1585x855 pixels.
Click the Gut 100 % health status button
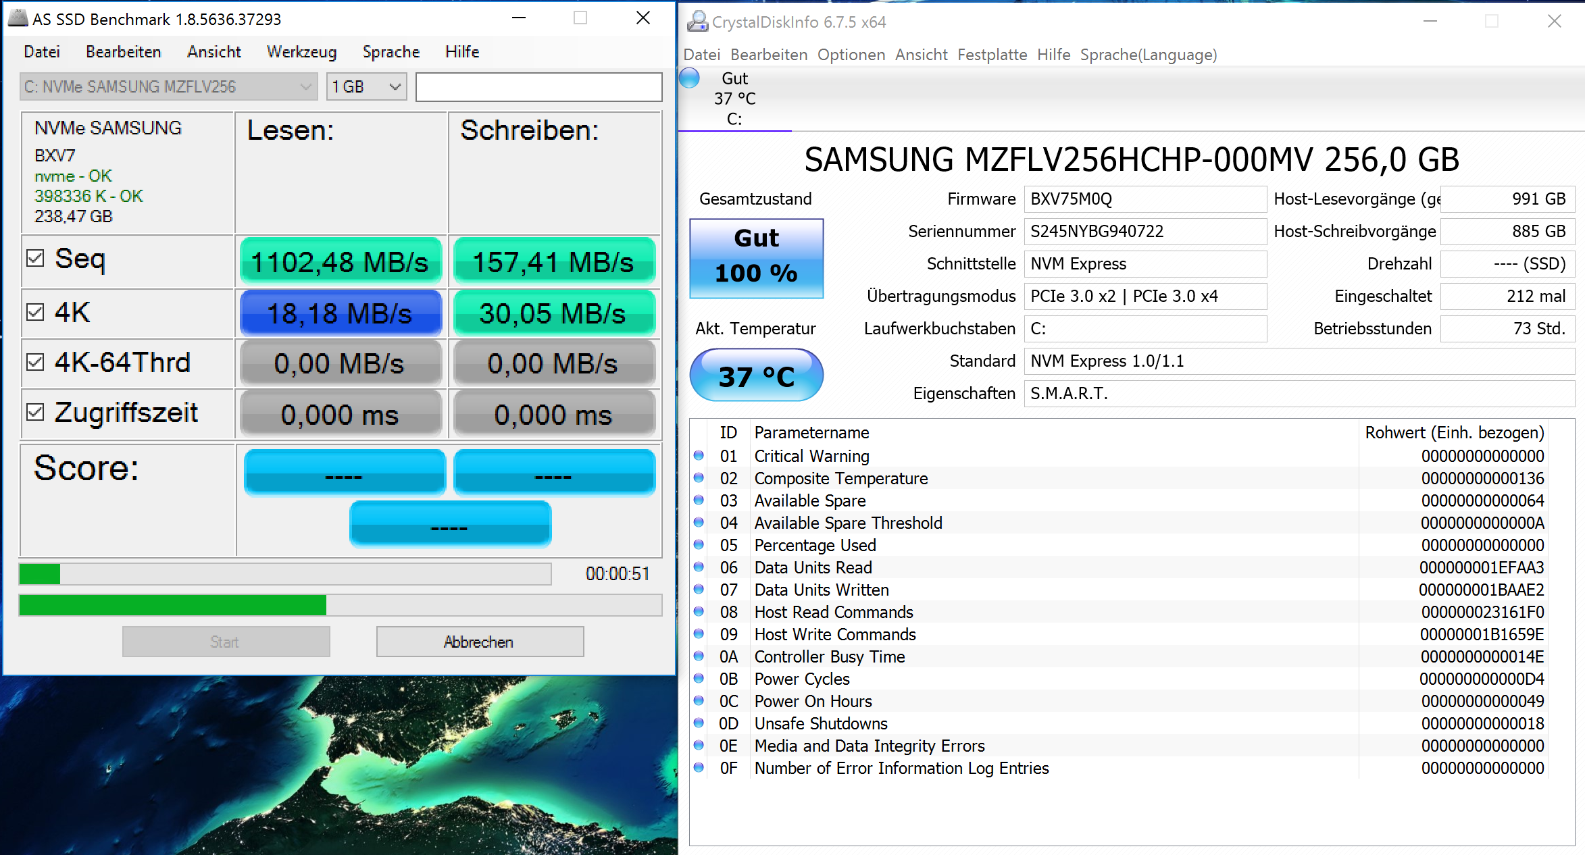[x=757, y=258]
